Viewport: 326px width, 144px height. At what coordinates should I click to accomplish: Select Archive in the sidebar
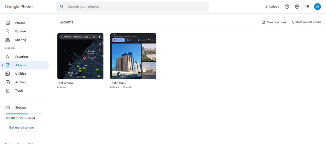coord(21,82)
